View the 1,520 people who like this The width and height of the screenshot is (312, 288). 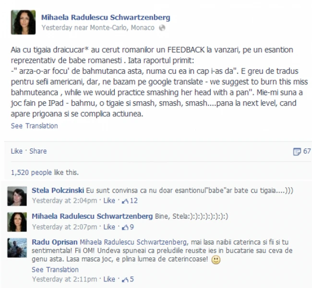[x=45, y=172]
